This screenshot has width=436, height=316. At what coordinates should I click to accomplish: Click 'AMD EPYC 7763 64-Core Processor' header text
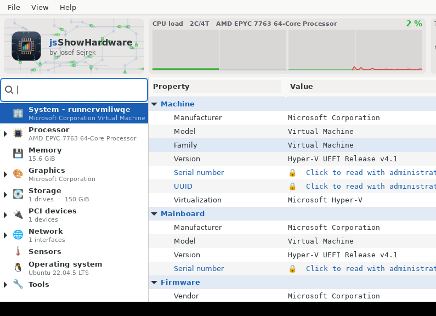(x=276, y=24)
